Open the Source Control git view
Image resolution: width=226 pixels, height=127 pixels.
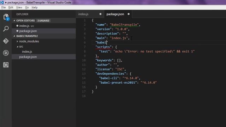coord(6,41)
